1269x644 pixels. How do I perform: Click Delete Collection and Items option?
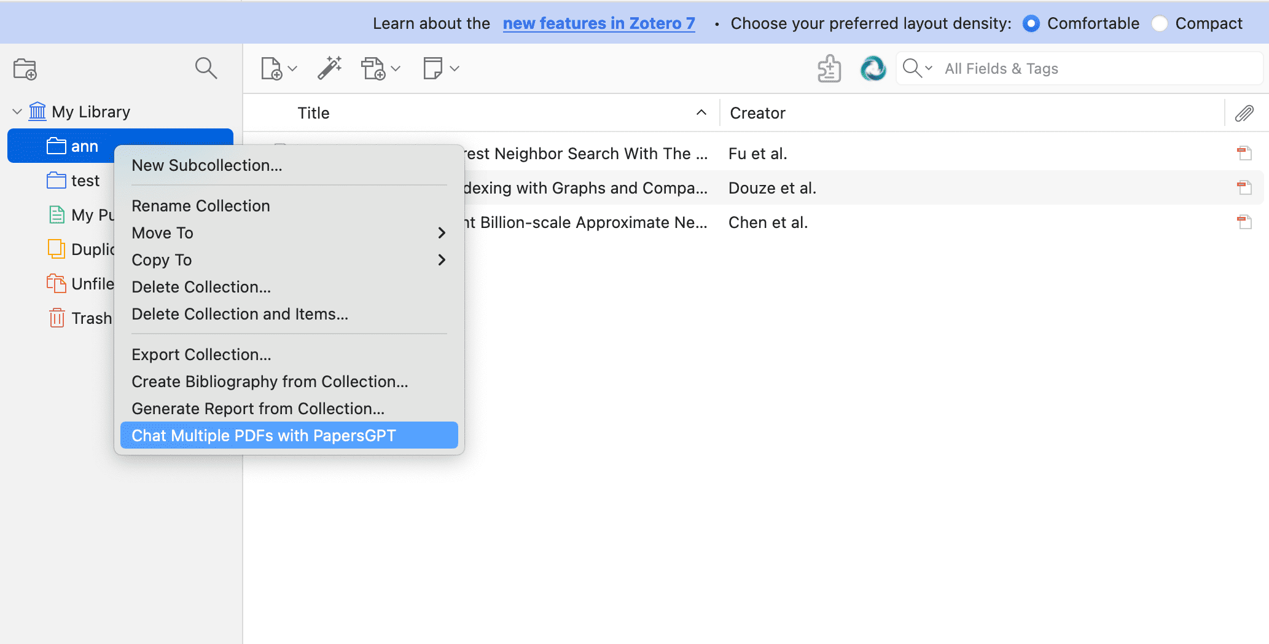(x=240, y=314)
